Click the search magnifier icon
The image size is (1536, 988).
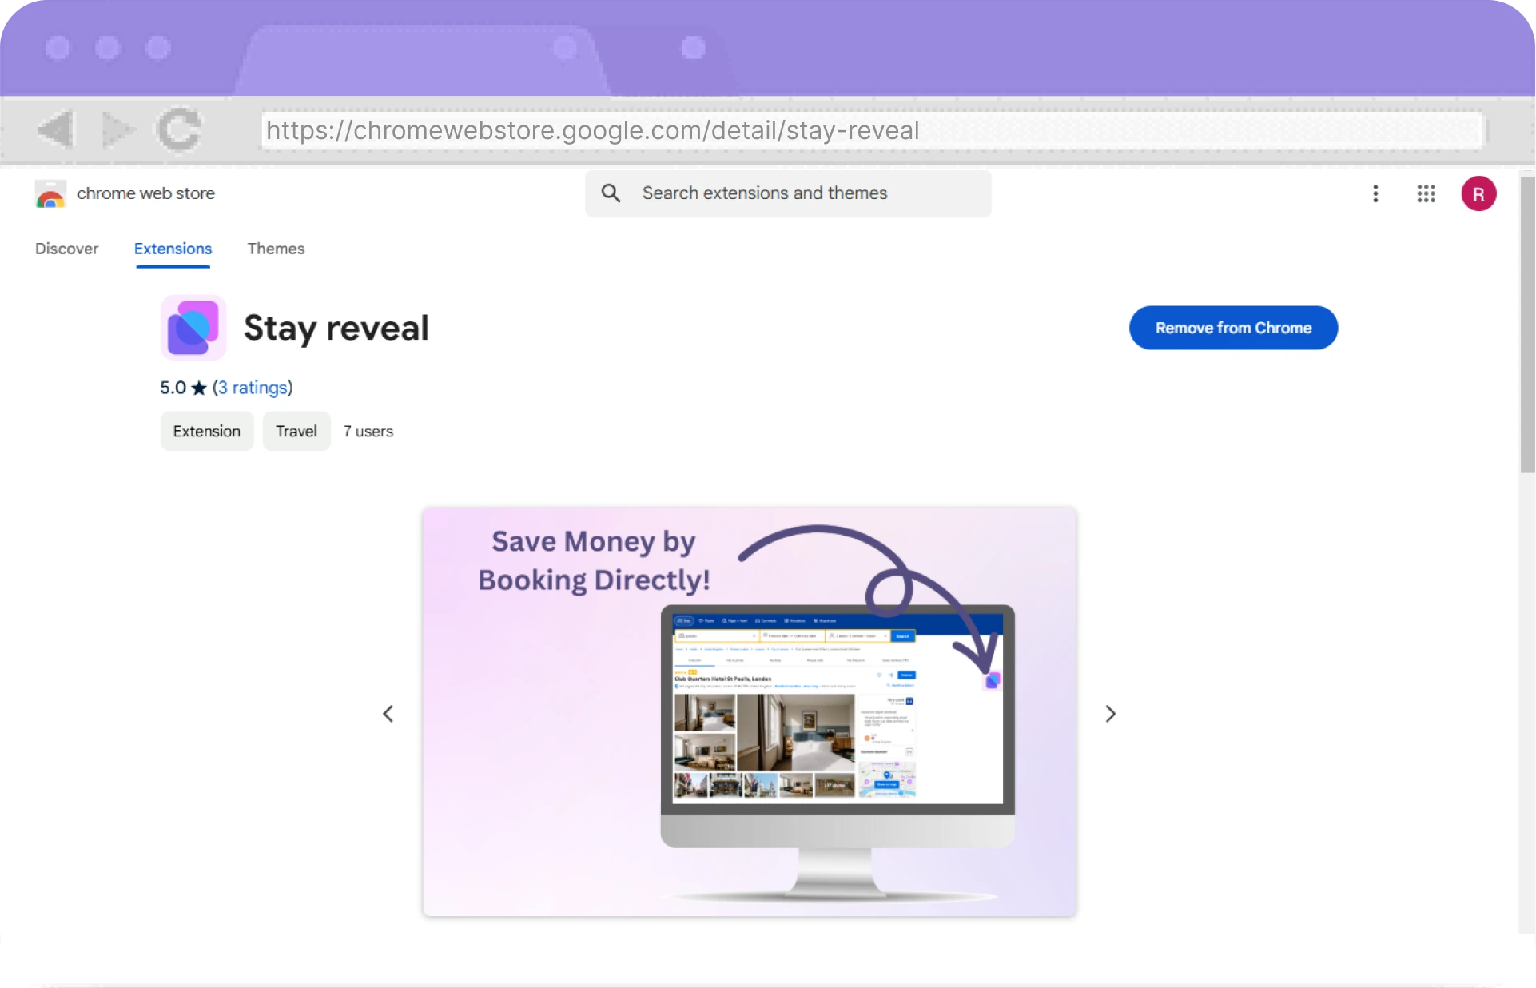pos(611,193)
